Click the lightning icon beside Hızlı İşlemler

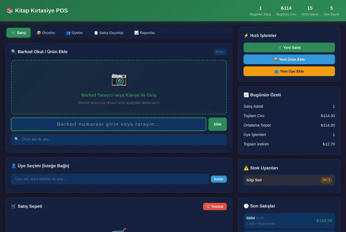click(x=246, y=36)
